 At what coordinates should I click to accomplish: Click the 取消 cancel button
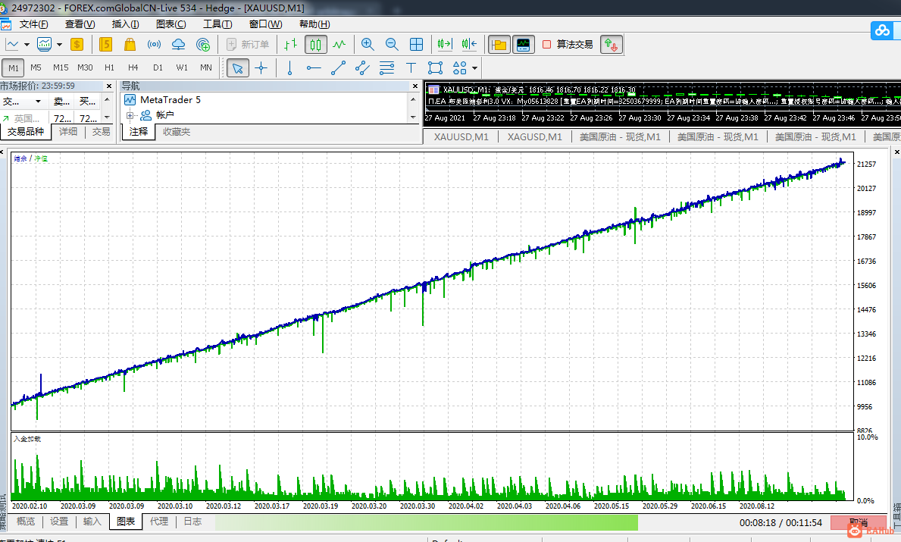click(858, 522)
